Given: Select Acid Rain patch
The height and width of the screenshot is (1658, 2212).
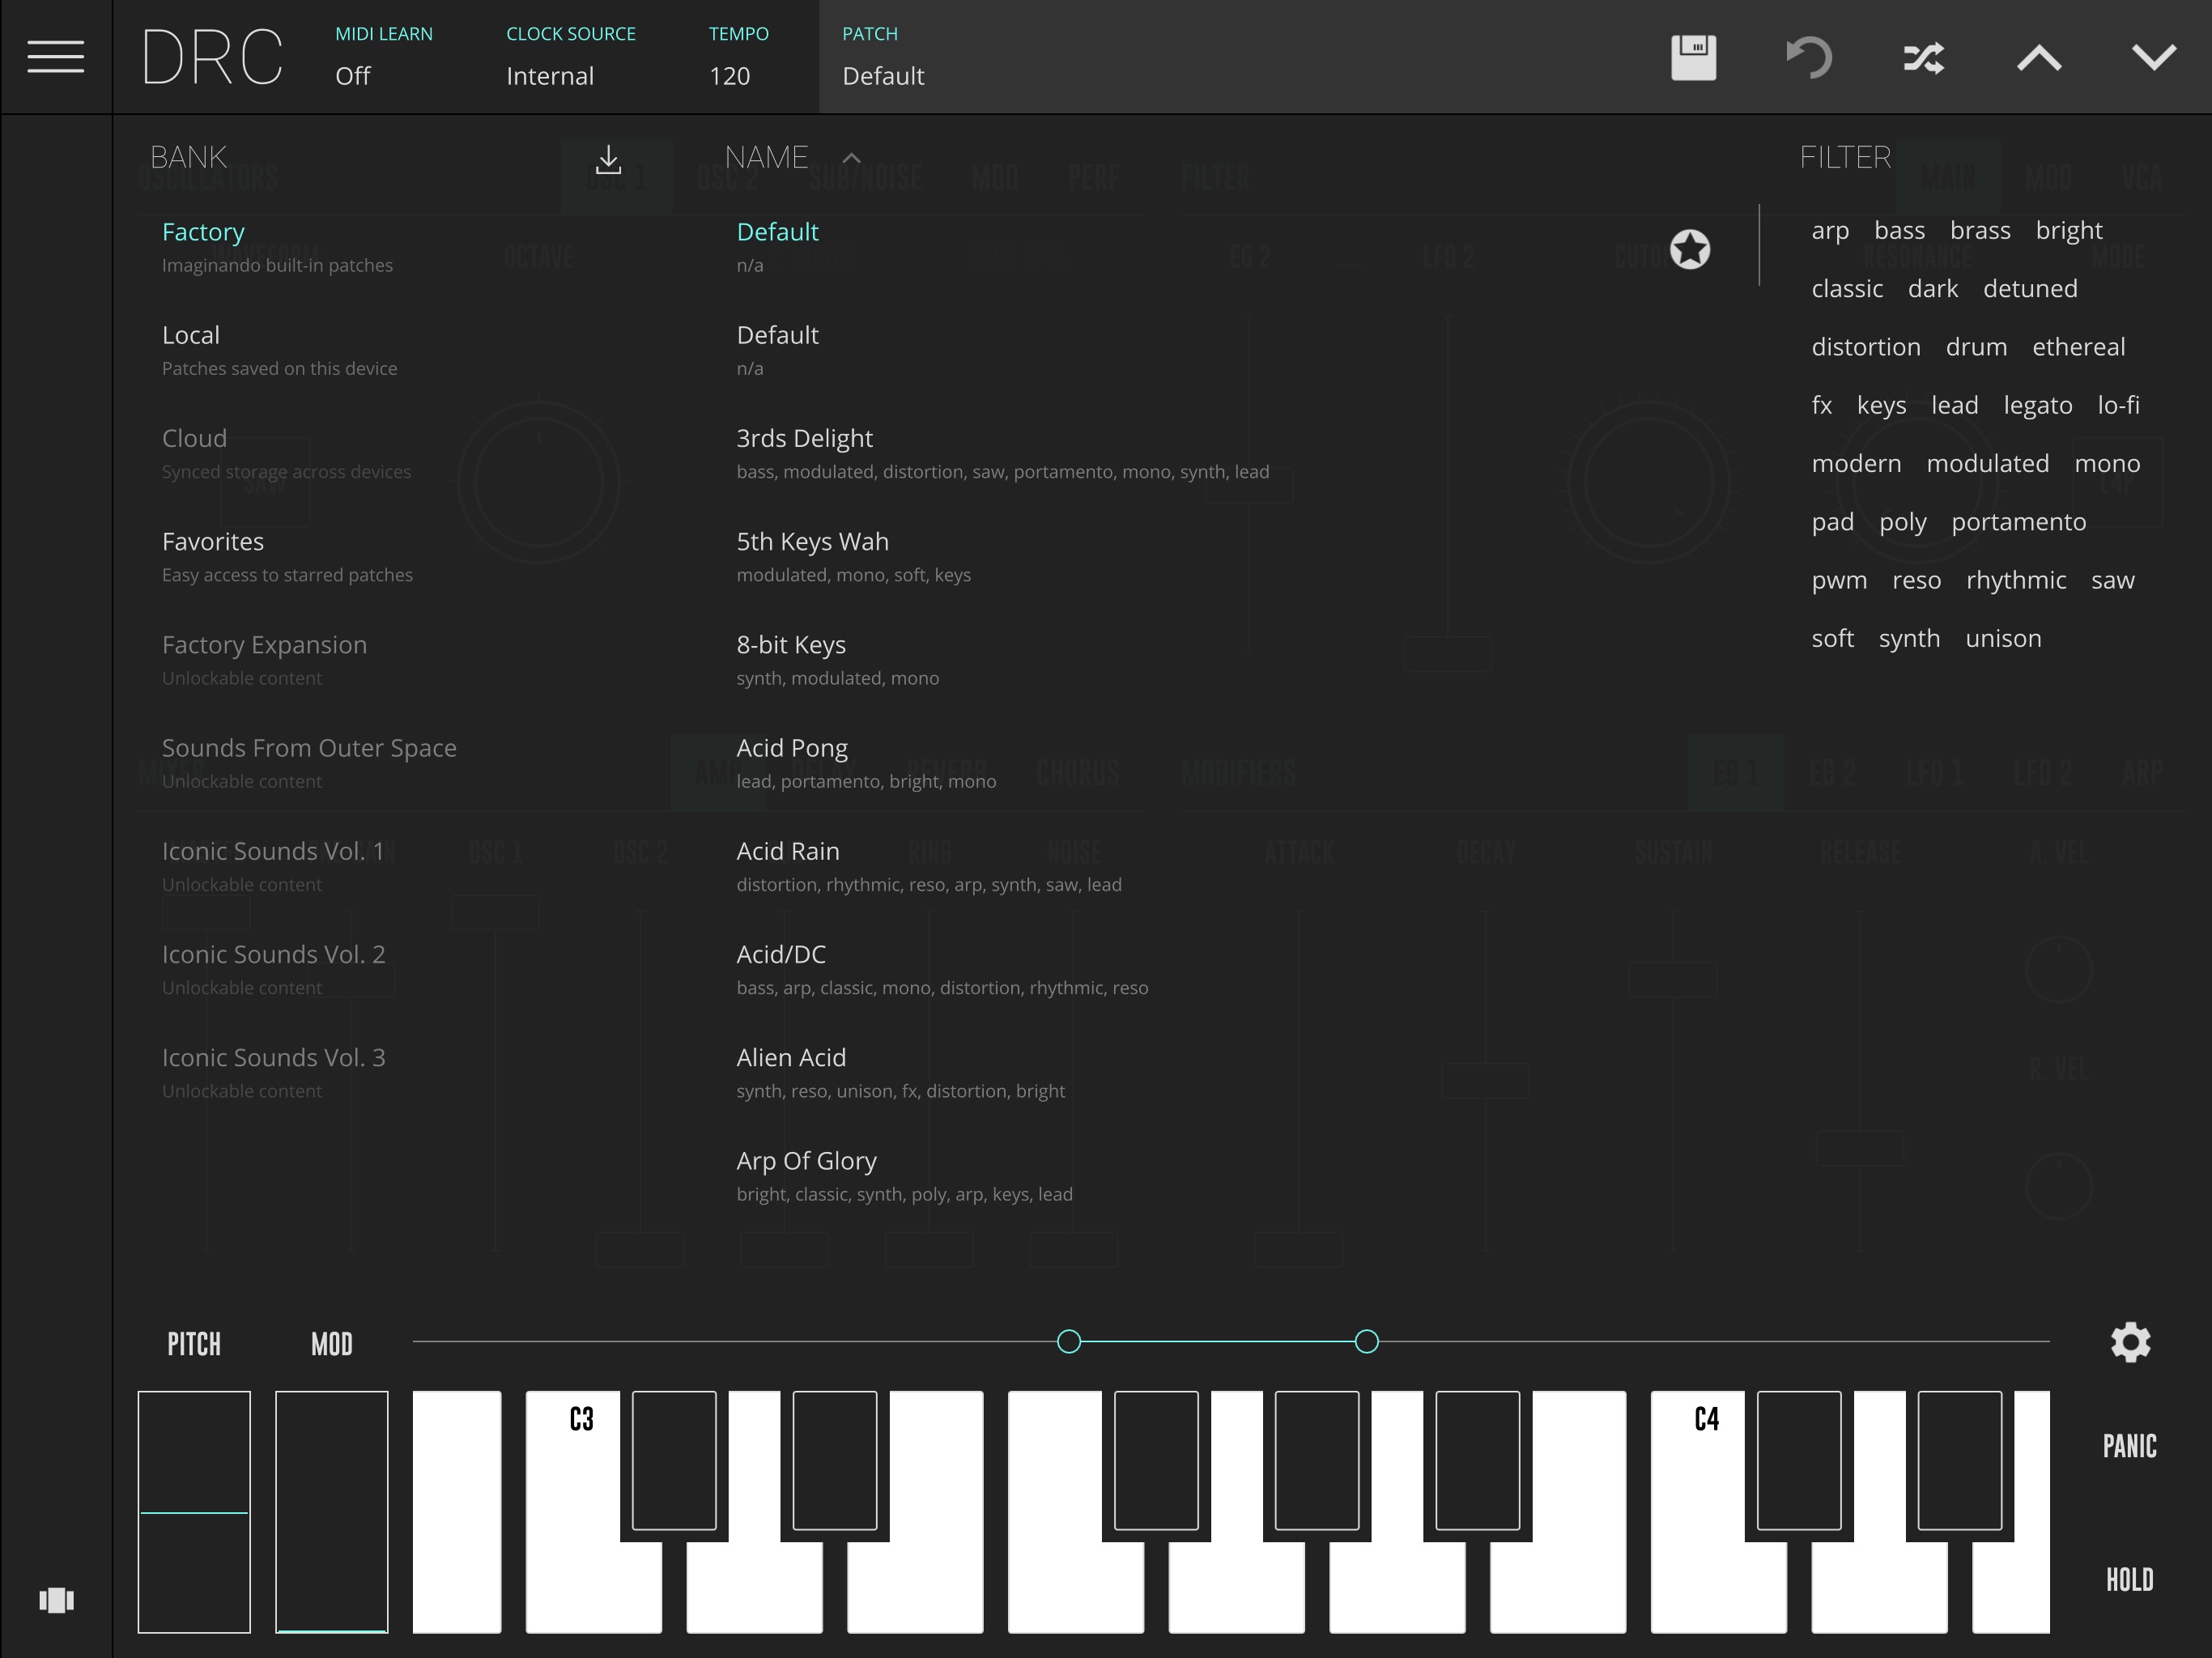Looking at the screenshot, I should [x=785, y=852].
